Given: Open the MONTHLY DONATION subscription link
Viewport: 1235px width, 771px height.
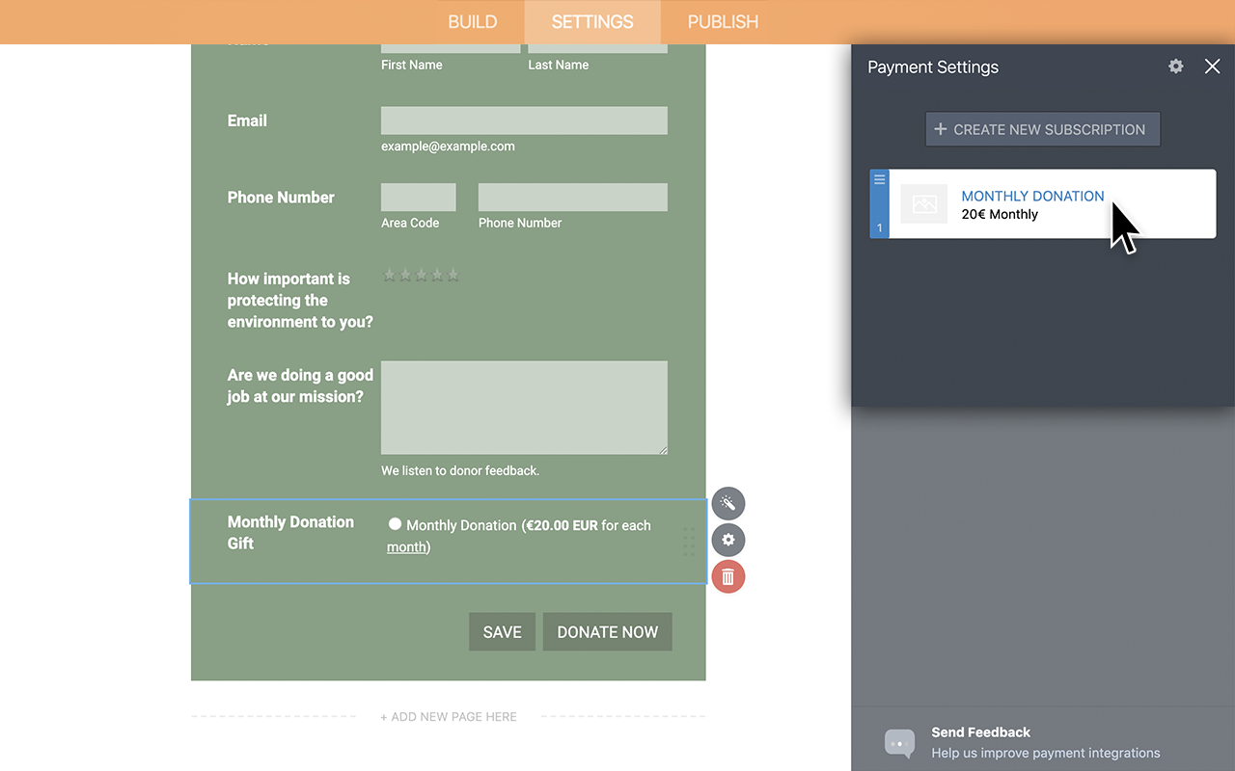Looking at the screenshot, I should click(x=1032, y=196).
